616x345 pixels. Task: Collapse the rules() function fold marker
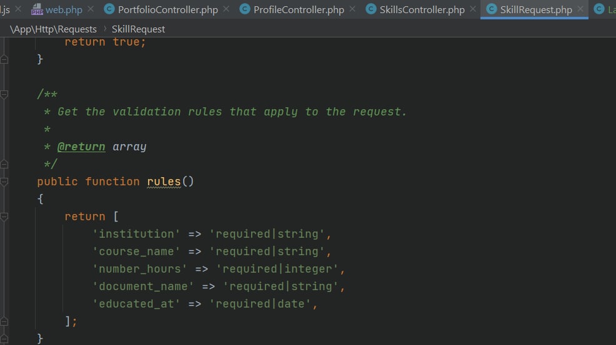pos(4,182)
